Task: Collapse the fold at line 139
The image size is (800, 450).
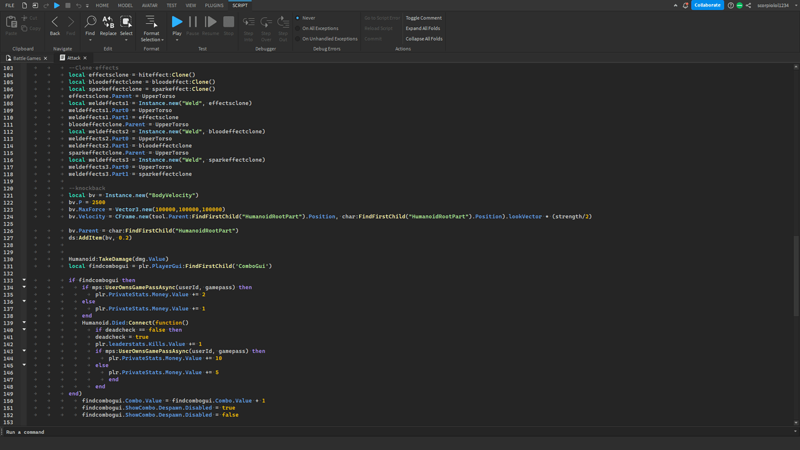Action: pyautogui.click(x=24, y=322)
